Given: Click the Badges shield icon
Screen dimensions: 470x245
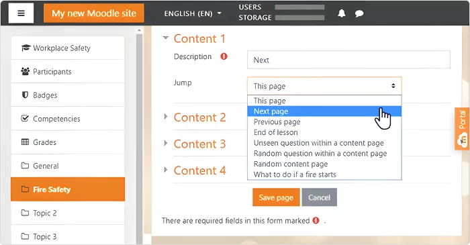Looking at the screenshot, I should [26, 95].
